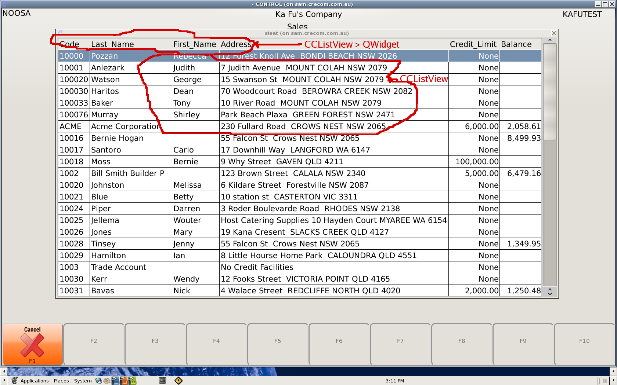
Task: Click the yellow diamond question mark icon
Action: [x=178, y=381]
